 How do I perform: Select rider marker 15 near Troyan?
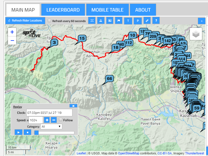(x=82, y=38)
